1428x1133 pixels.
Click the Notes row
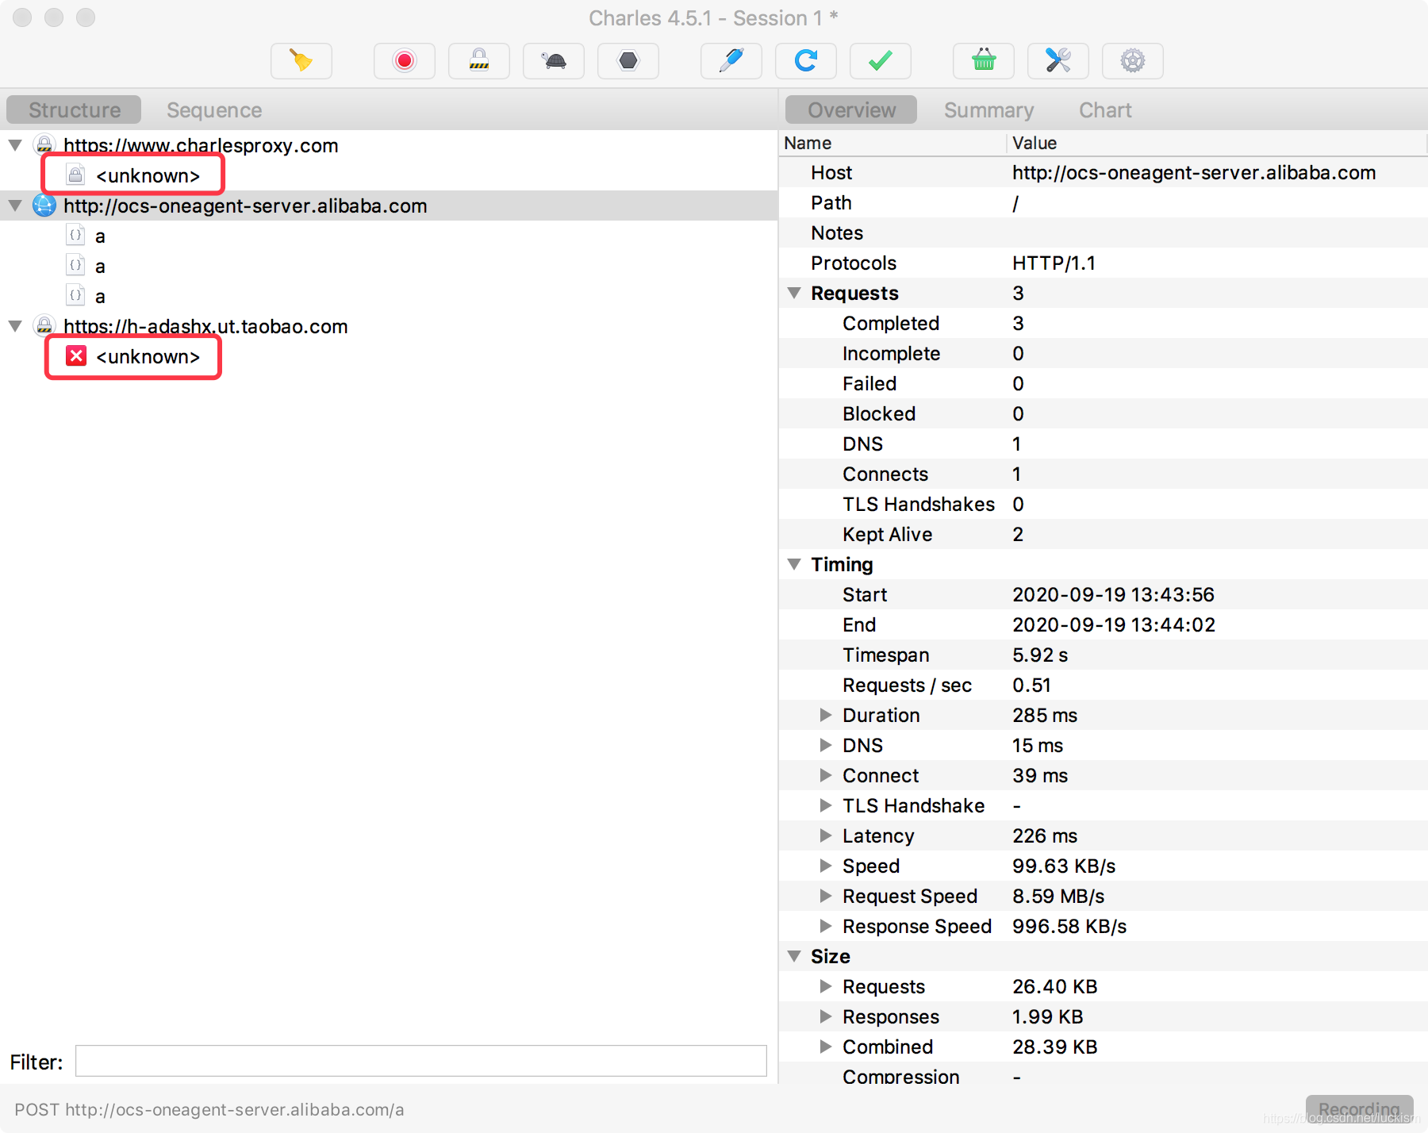1104,232
